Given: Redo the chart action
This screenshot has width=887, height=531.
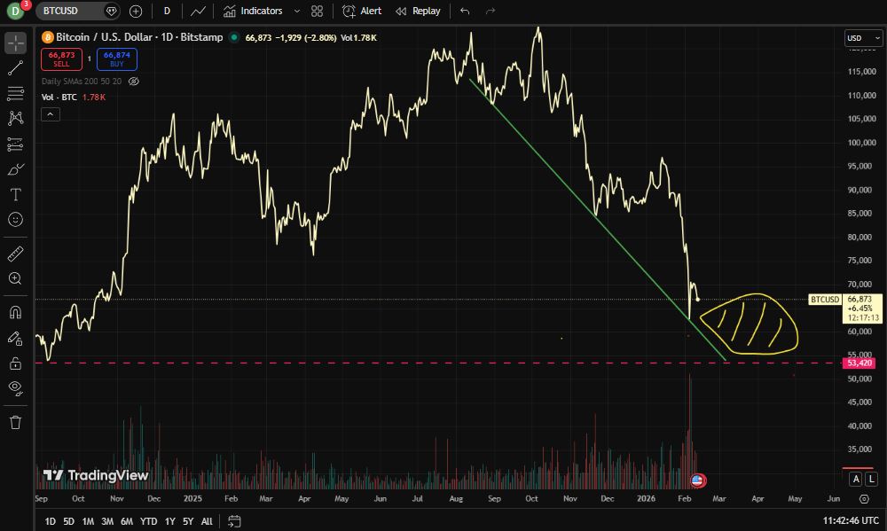Looking at the screenshot, I should [491, 11].
